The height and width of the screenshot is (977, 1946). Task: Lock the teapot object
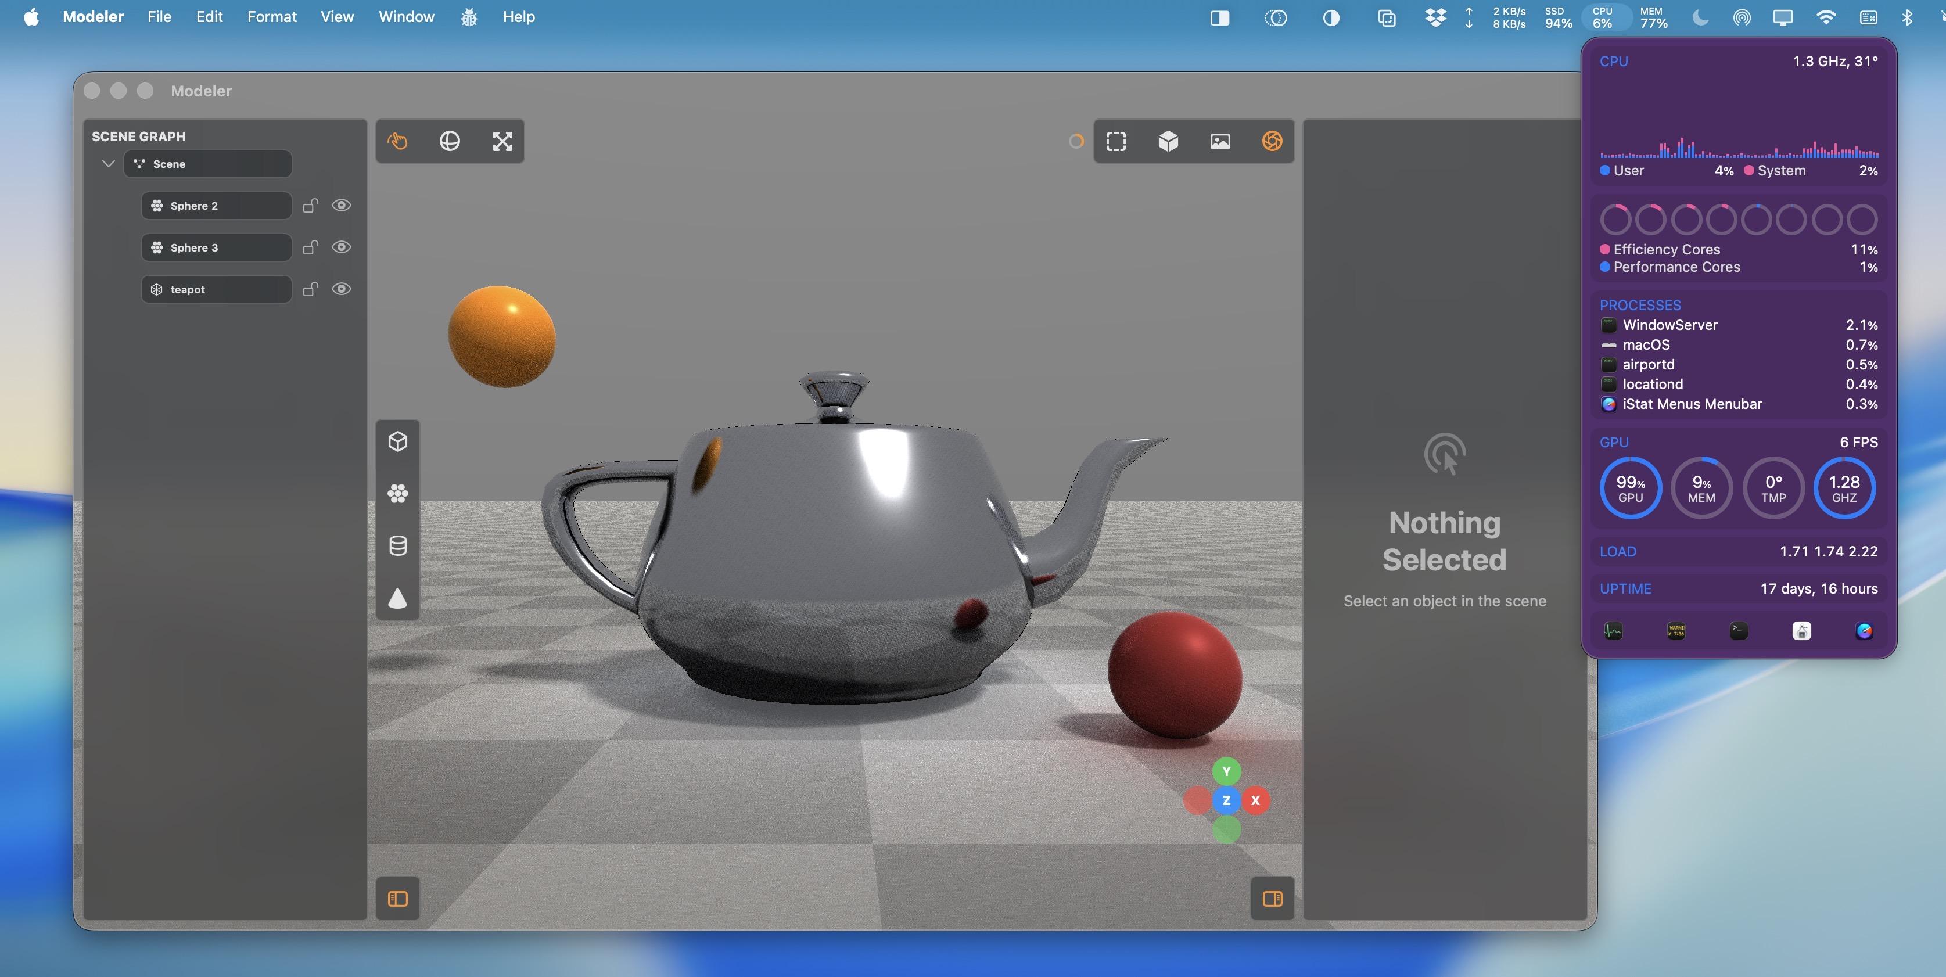click(310, 289)
